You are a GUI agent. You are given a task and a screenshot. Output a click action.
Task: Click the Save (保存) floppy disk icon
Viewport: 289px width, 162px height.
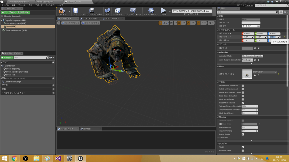[76, 11]
